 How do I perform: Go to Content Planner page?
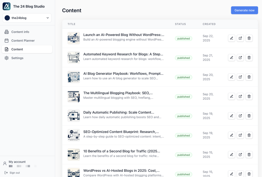coord(23,40)
